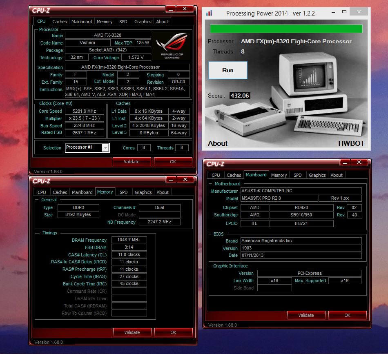Click OK in CPU-Z memory timings window
This screenshot has width=388, height=354.
(x=174, y=332)
